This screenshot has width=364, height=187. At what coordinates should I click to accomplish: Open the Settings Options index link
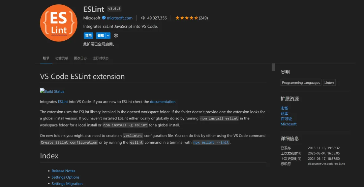65,177
